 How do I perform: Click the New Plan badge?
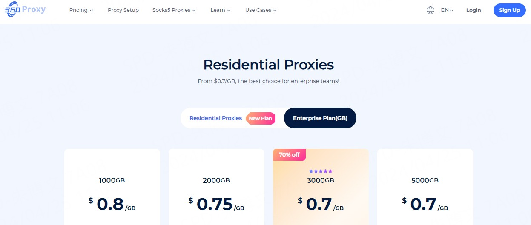(x=260, y=118)
